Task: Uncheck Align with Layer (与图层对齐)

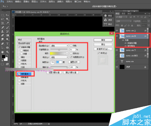Action: 71,57
